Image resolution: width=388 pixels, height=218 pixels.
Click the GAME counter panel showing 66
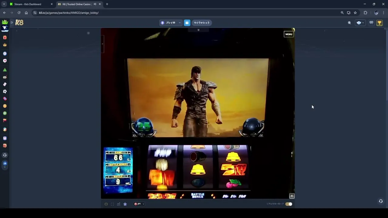coord(118,157)
